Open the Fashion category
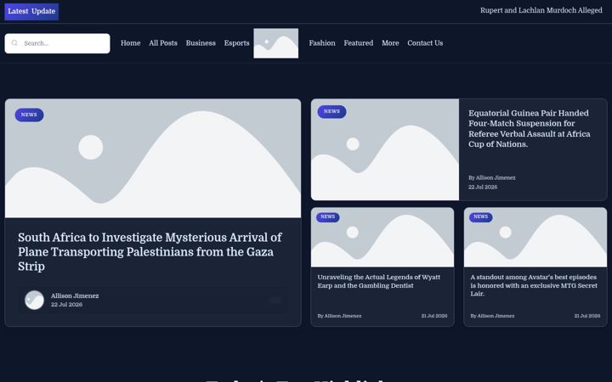Screen dimensions: 612x382 [322, 43]
